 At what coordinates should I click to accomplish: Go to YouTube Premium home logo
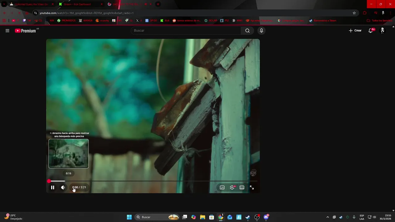26,31
